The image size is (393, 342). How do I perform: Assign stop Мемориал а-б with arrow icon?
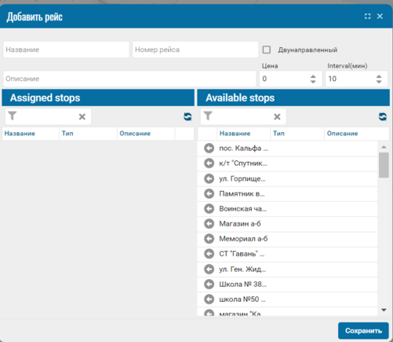[x=209, y=239]
